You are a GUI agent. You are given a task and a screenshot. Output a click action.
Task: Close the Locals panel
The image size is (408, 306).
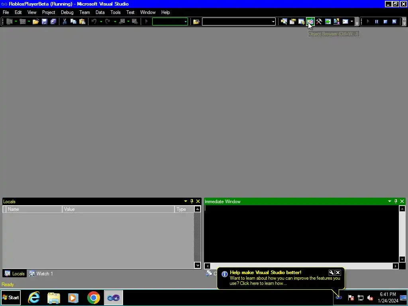tap(198, 201)
